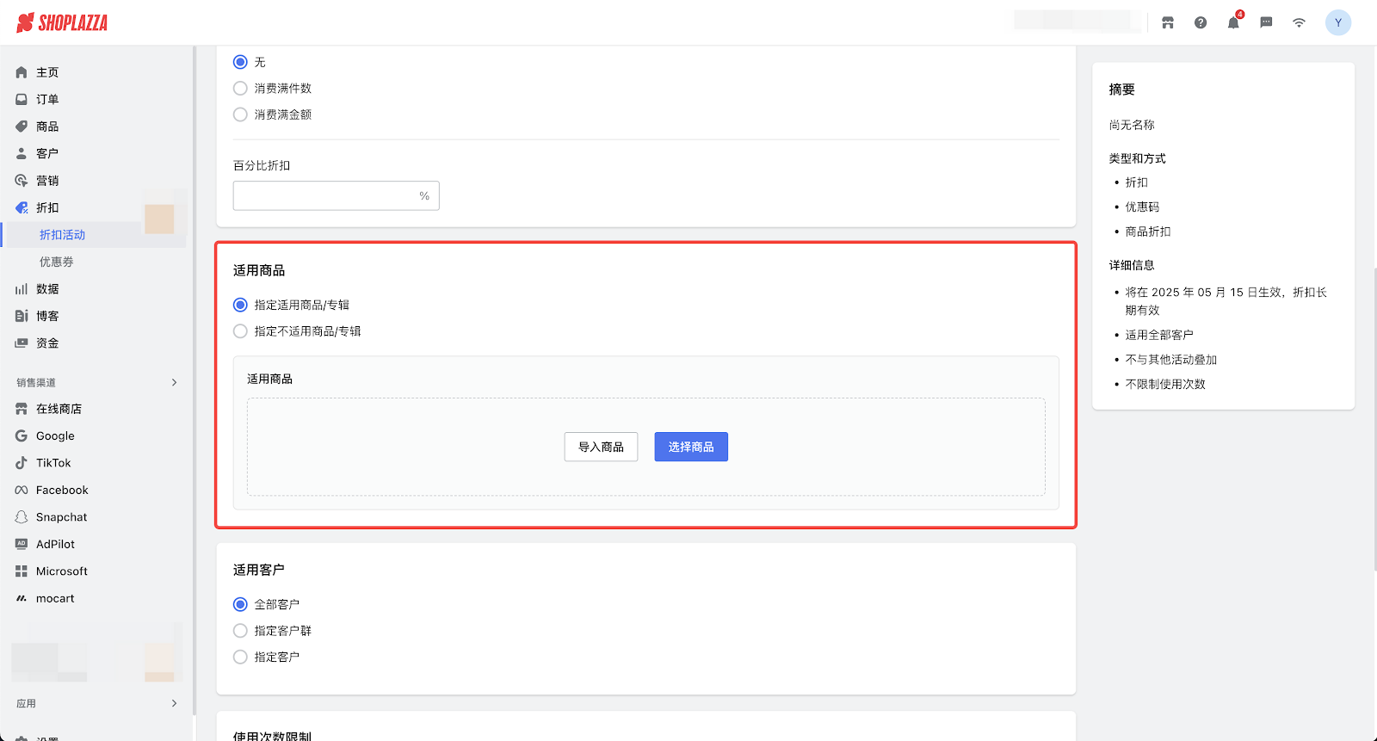This screenshot has width=1377, height=741.
Task: Open 订单 in the sidebar
Action: 47,100
